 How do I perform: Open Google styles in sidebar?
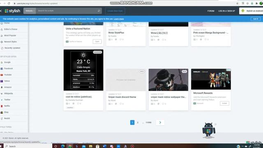coord(7,62)
